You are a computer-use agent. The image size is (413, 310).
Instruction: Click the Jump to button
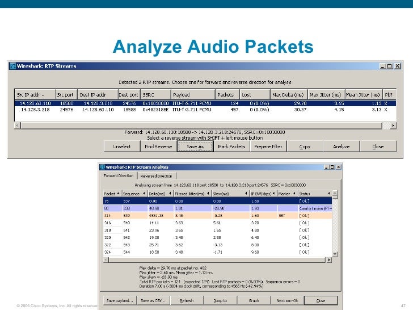220,300
